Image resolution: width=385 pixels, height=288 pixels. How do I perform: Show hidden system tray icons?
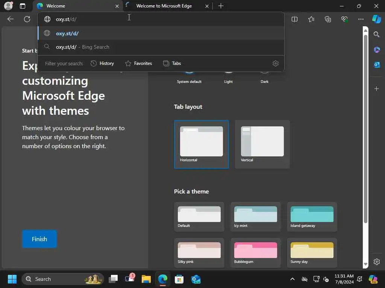(x=292, y=279)
